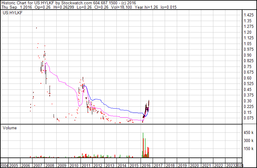The image size is (257, 168).
Task: Click the 1.125 price axis value
Action: (x=249, y=38)
